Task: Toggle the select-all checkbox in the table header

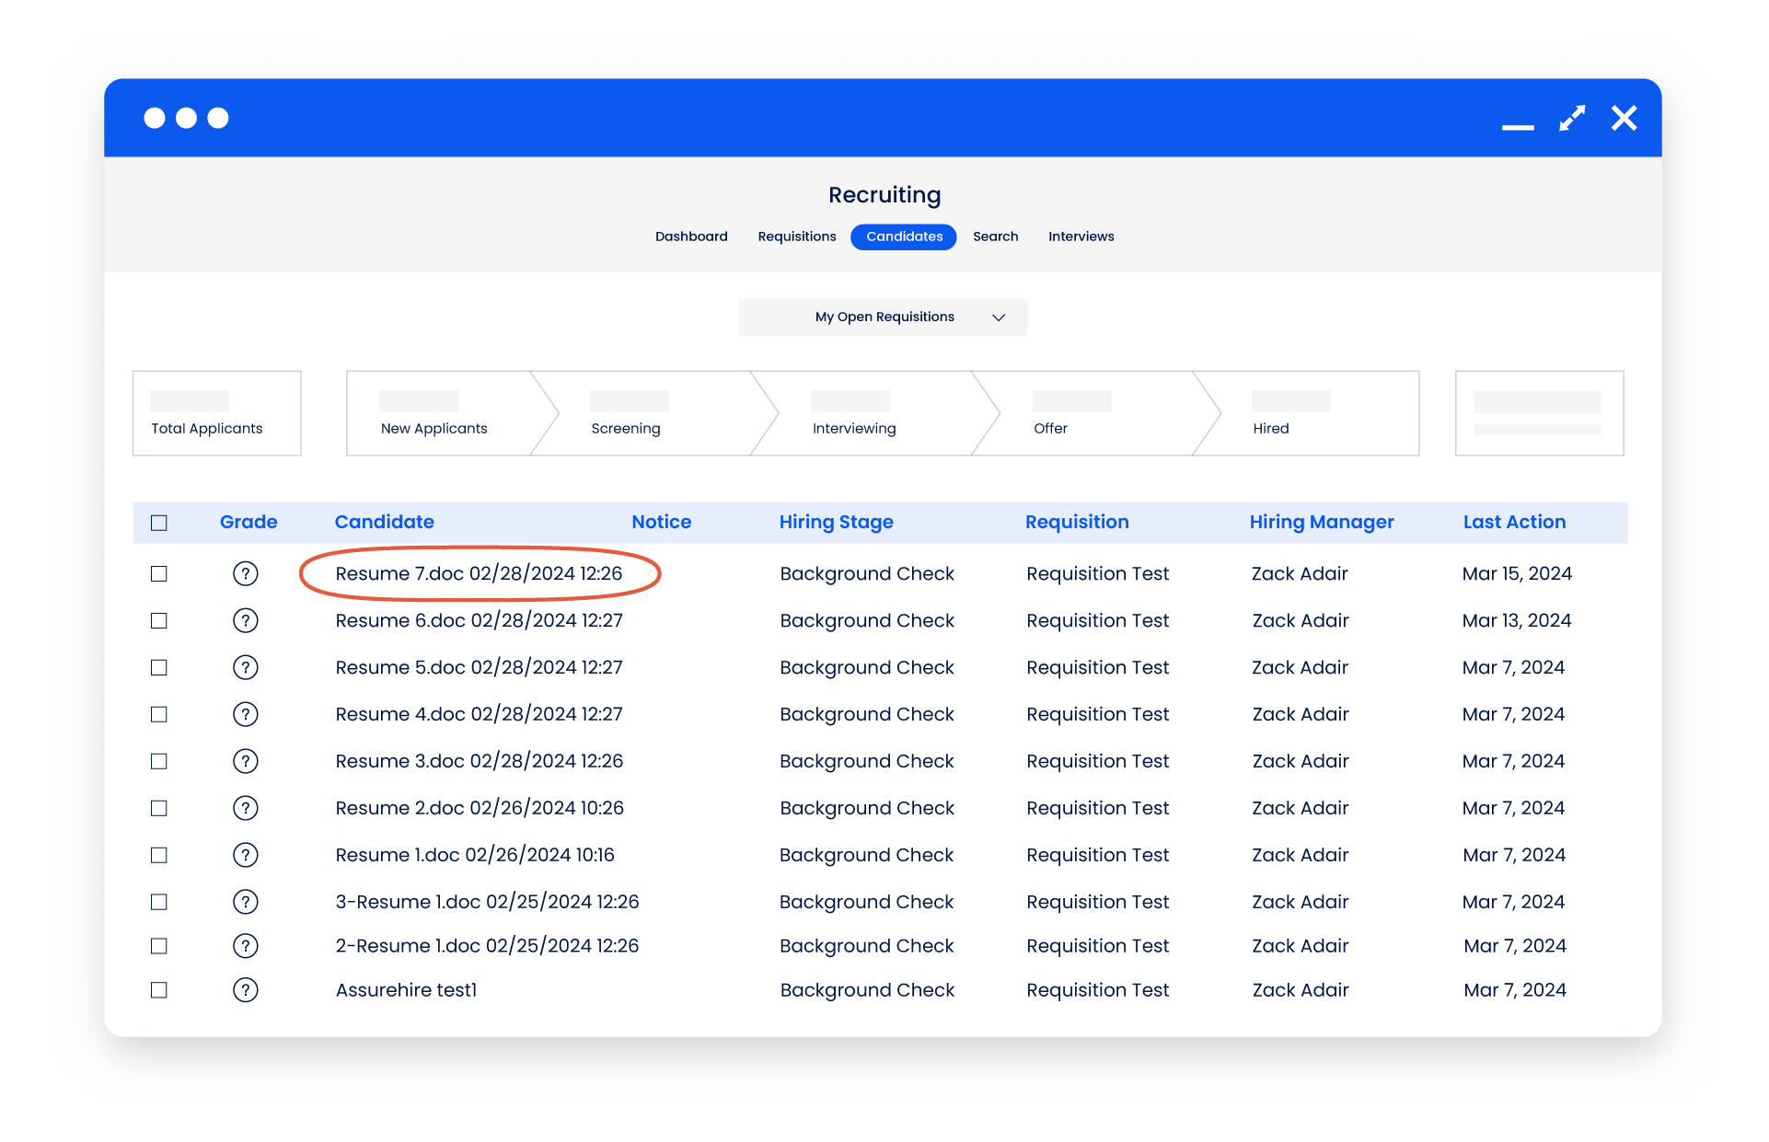Action: click(158, 522)
